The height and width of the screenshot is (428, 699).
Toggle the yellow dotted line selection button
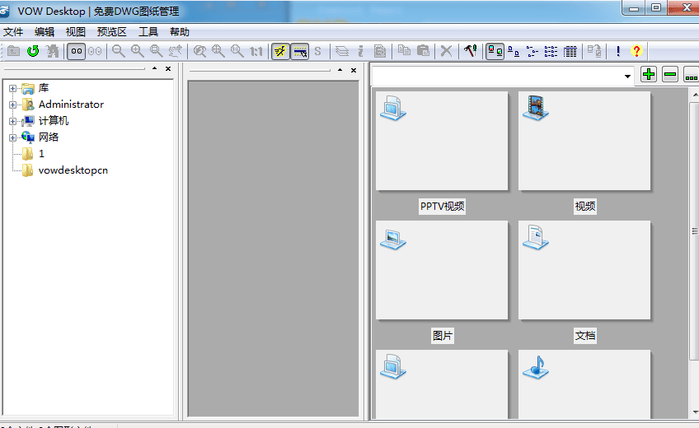(300, 51)
